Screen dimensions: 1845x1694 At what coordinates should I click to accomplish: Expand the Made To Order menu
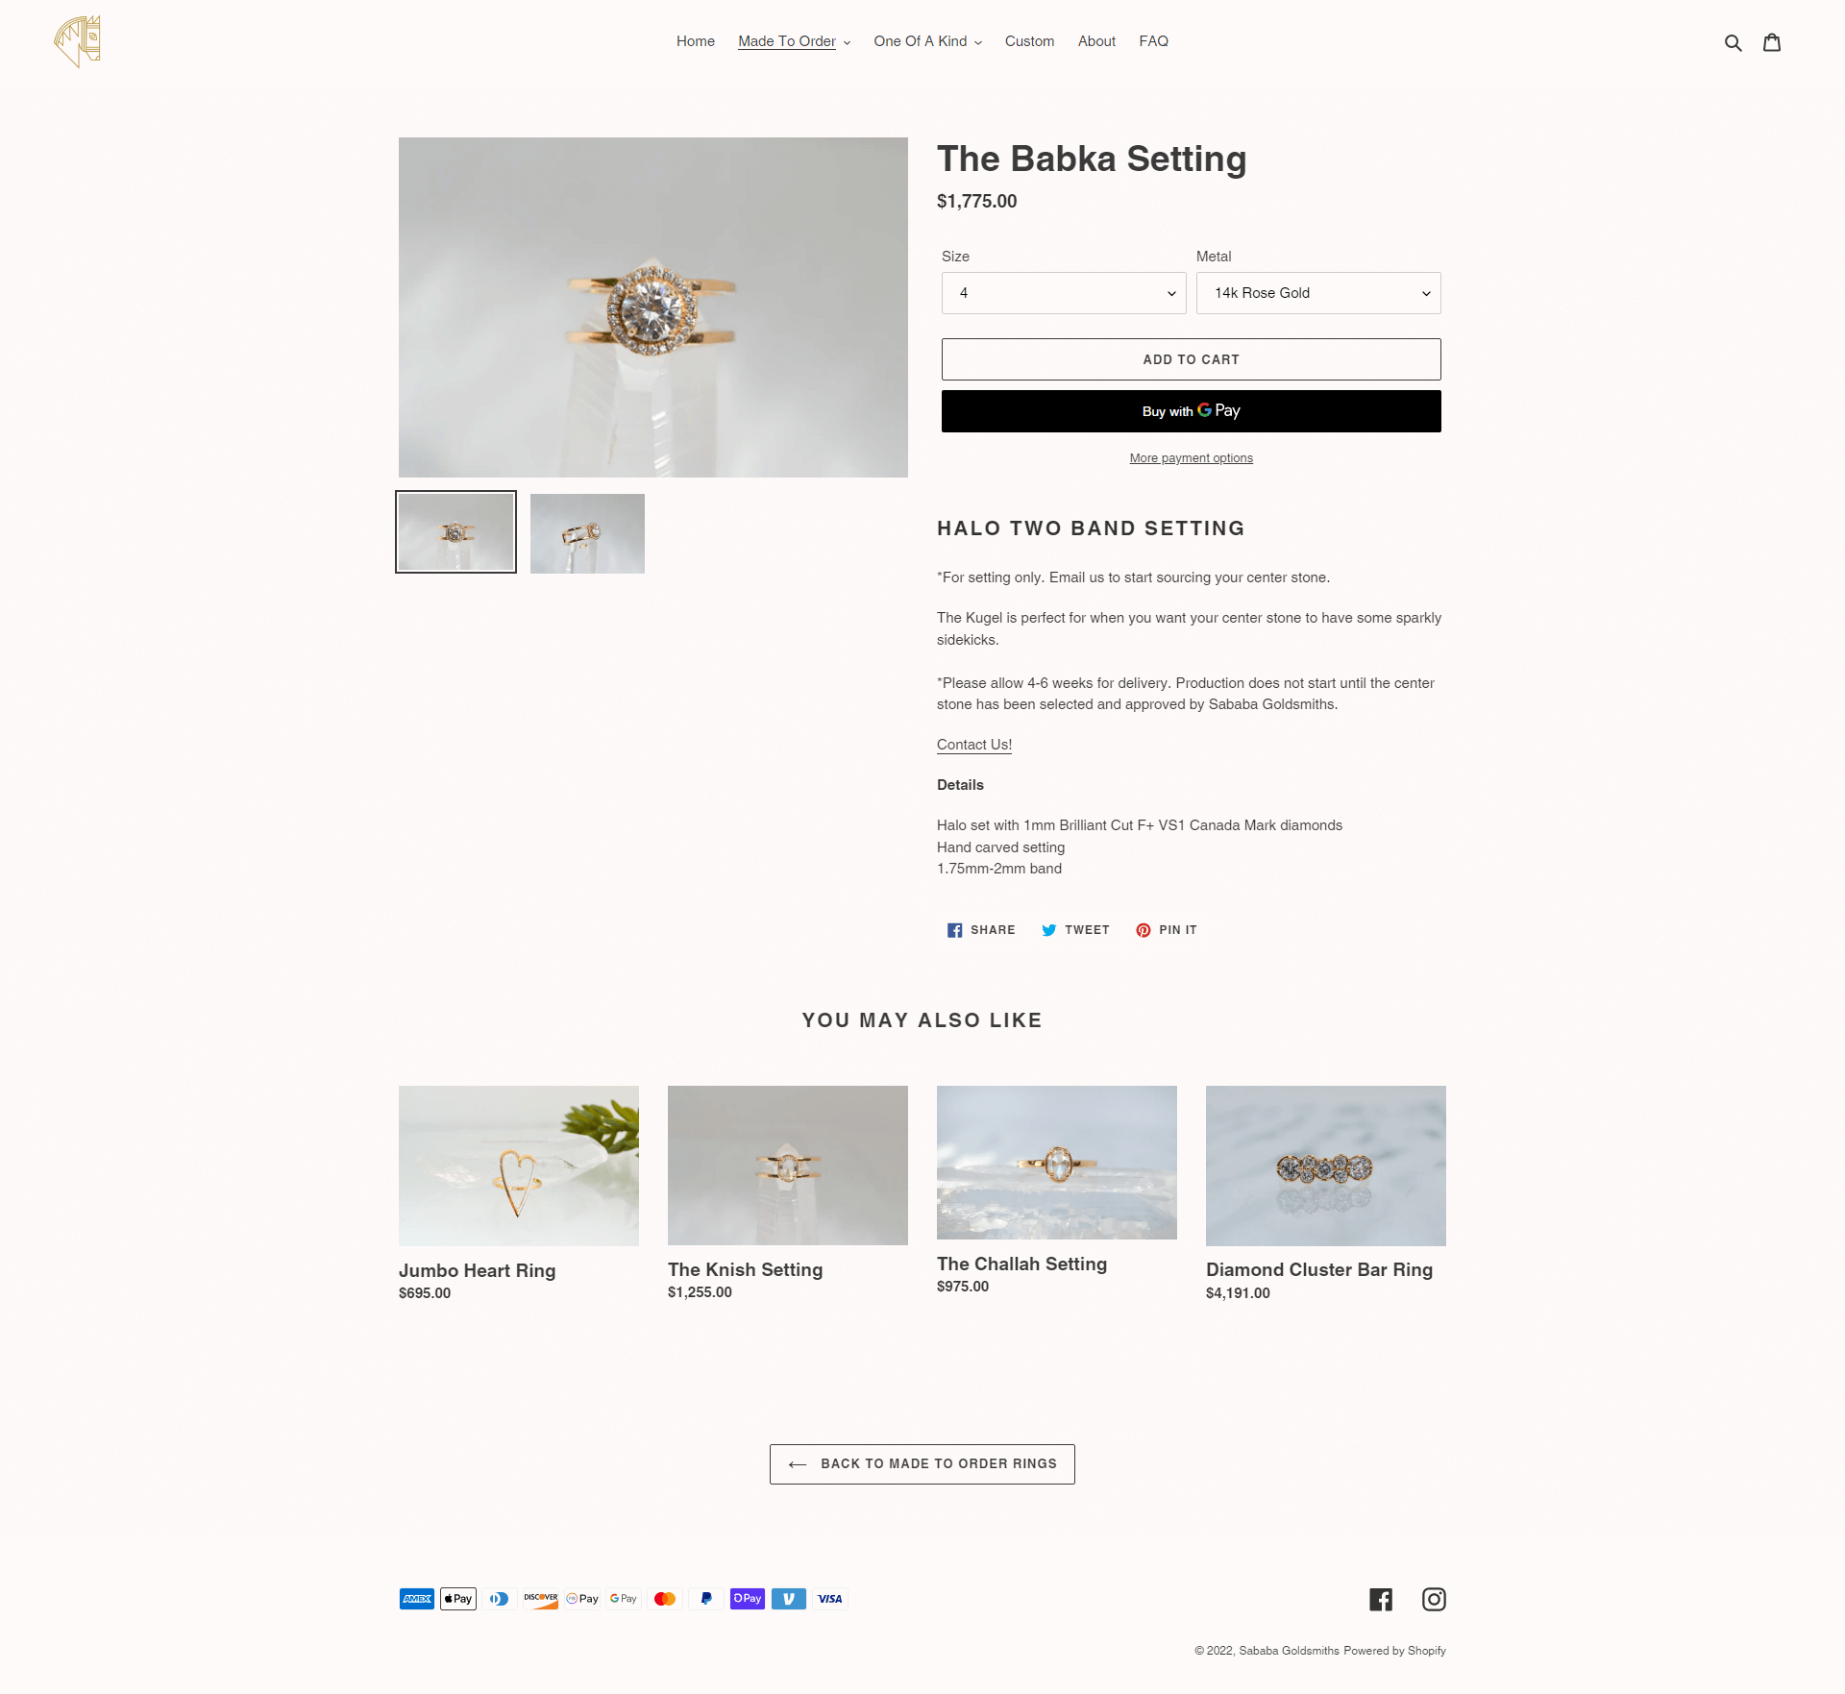[x=794, y=41]
